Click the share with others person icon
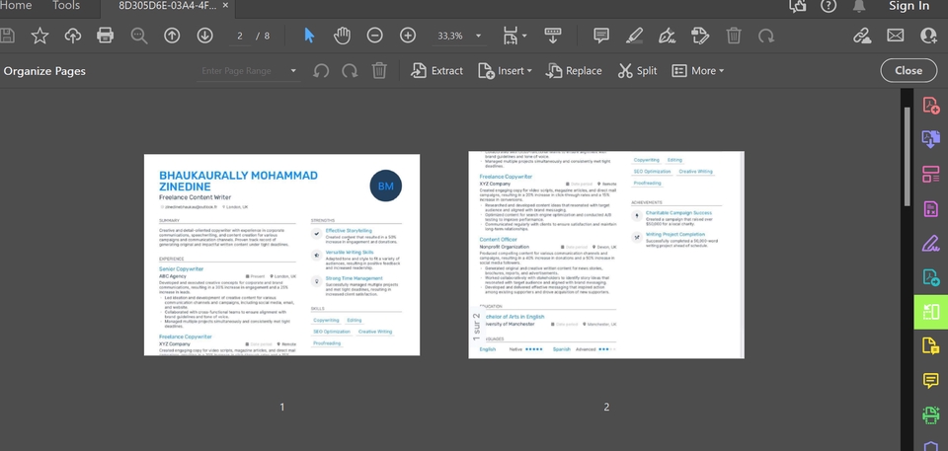 click(x=928, y=36)
